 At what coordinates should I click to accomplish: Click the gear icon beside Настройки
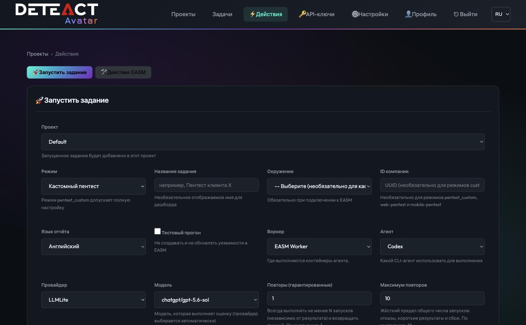pyautogui.click(x=355, y=14)
